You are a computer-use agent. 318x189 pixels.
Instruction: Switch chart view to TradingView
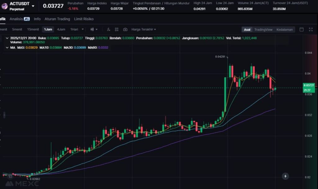(263, 29)
